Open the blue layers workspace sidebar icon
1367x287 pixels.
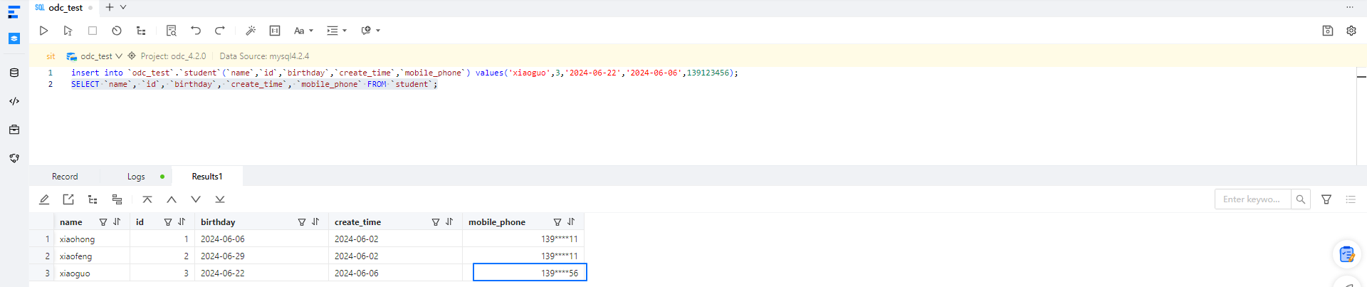[x=14, y=38]
